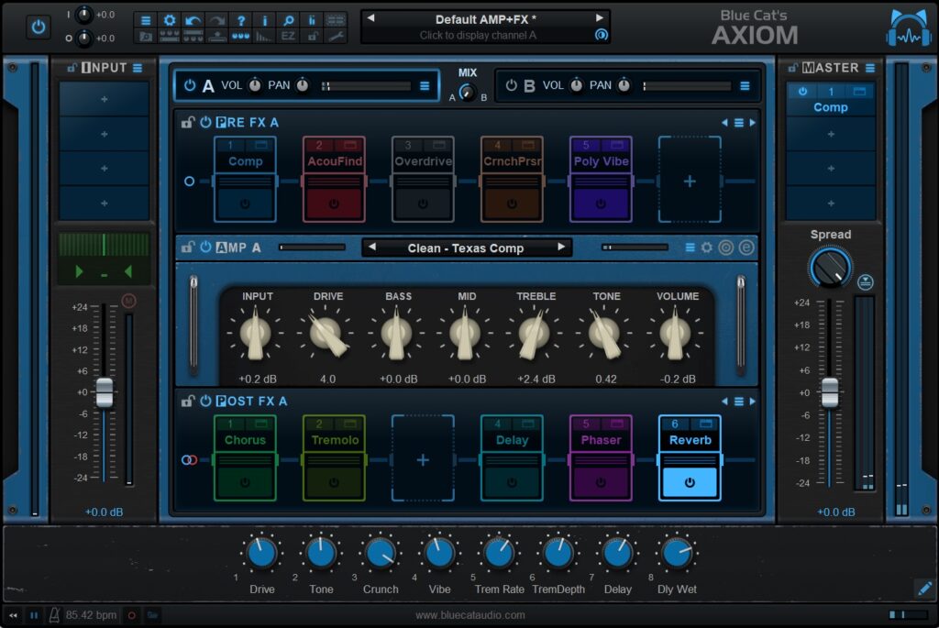
Task: Select the Delay pedal in POST FX A
Action: 512,458
